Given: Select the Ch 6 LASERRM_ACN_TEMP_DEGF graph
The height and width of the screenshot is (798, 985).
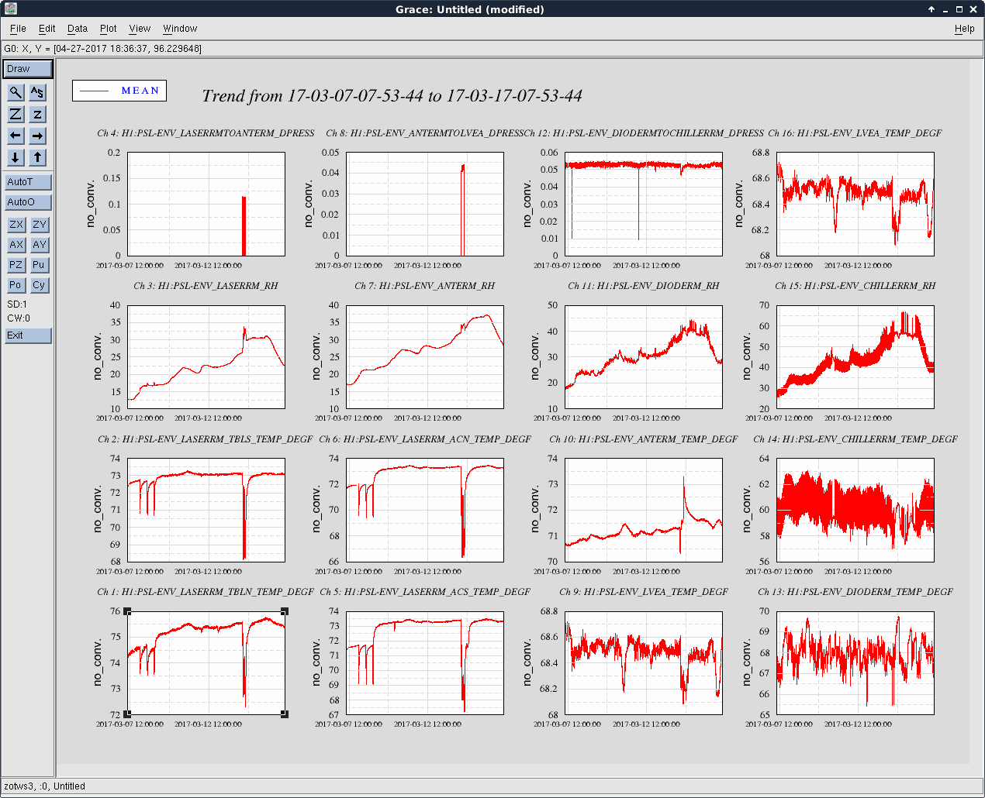Looking at the screenshot, I should point(425,510).
